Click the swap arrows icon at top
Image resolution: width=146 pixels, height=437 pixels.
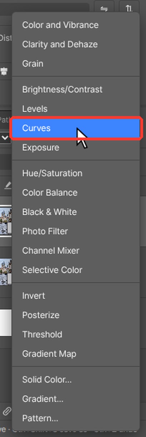104,8
